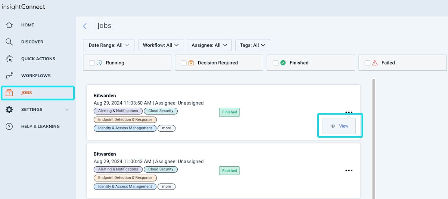The image size is (448, 199).
Task: Click Alerting & Notifications tag on second job
Action: pyautogui.click(x=118, y=169)
